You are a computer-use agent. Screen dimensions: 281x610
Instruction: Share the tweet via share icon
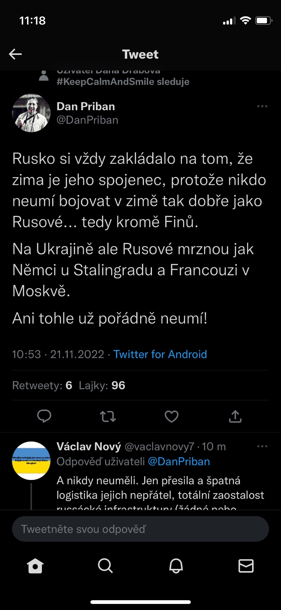point(235,416)
